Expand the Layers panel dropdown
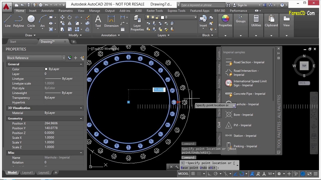The height and width of the screenshot is (180, 321). click(x=164, y=35)
